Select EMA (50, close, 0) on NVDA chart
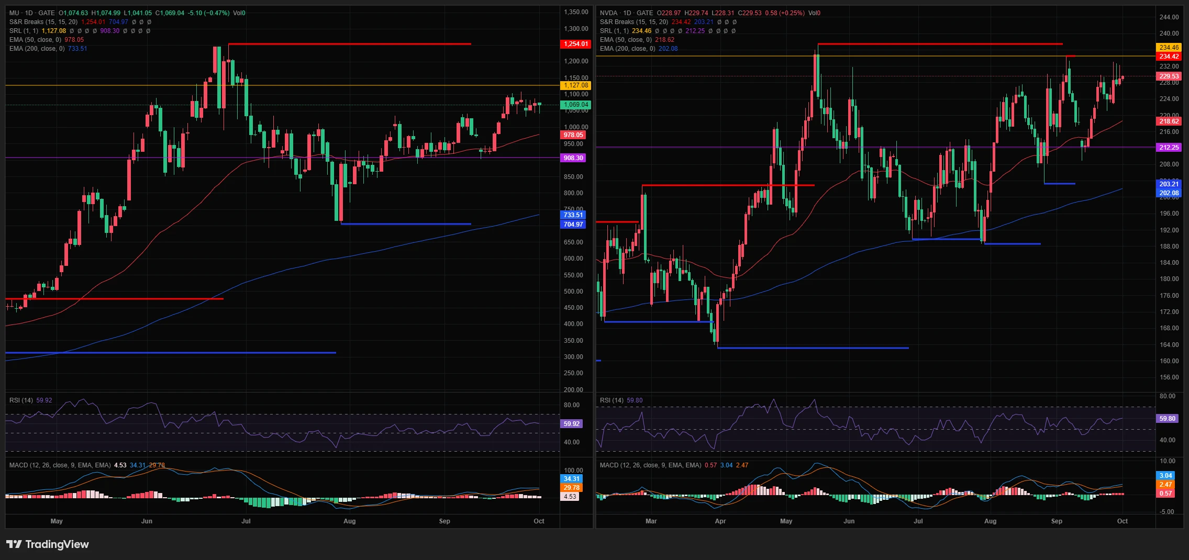The height and width of the screenshot is (560, 1189). [626, 40]
